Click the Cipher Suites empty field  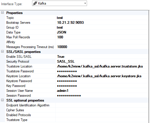pyautogui.click(x=102, y=110)
